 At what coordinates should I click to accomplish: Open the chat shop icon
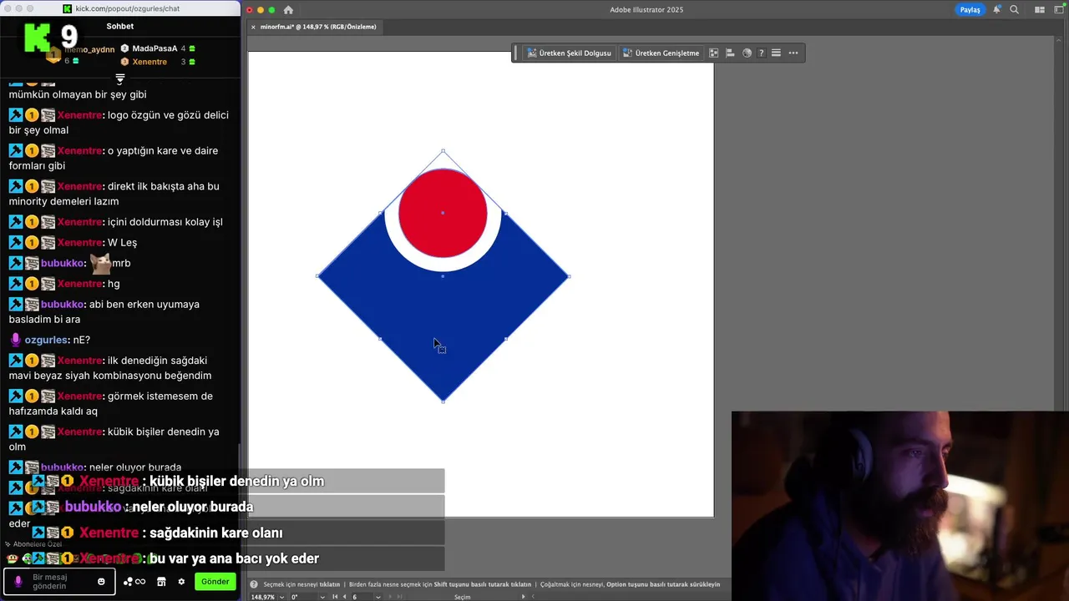click(161, 582)
